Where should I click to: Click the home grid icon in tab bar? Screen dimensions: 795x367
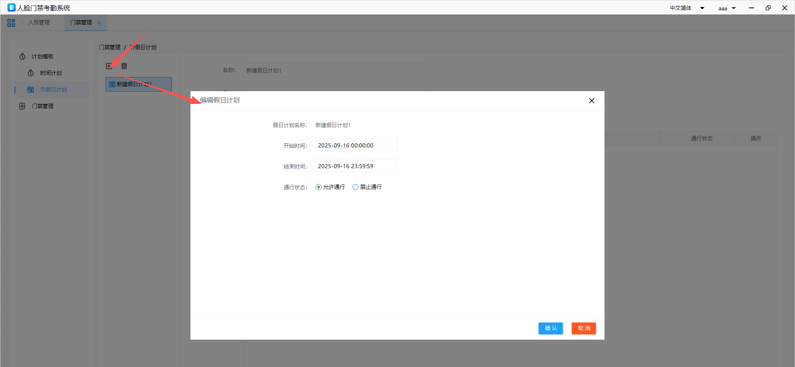[x=11, y=23]
